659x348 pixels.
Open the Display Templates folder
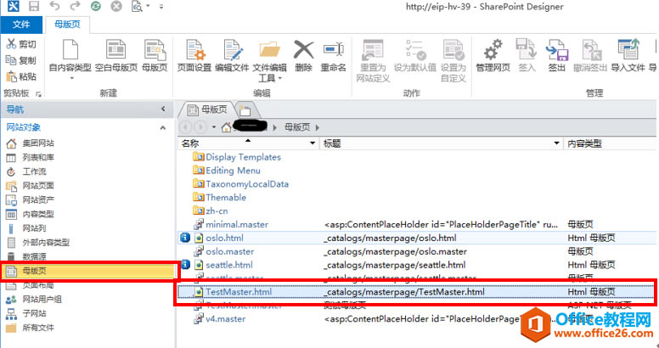[243, 157]
